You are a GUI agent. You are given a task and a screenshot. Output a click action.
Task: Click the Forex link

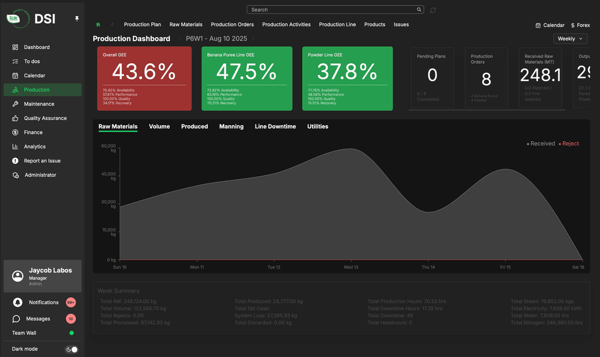point(580,25)
